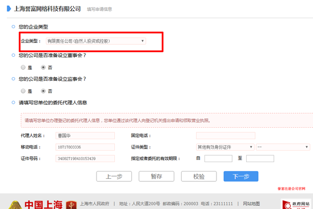Open the 网站地图 link in footer
The width and height of the screenshot is (313, 209).
pyautogui.click(x=251, y=203)
